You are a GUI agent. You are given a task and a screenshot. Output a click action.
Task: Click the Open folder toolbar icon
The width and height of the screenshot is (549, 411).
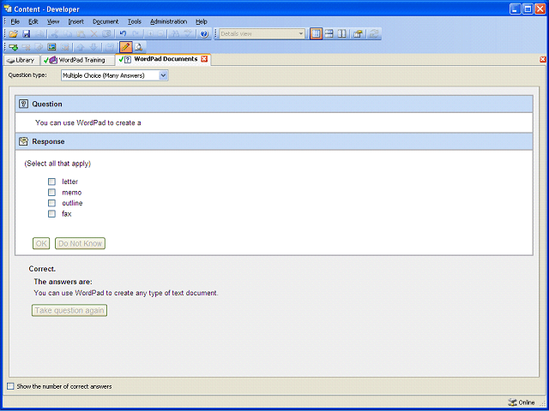[14, 34]
